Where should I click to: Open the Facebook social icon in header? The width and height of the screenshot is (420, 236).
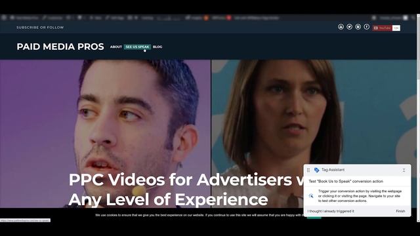366,27
